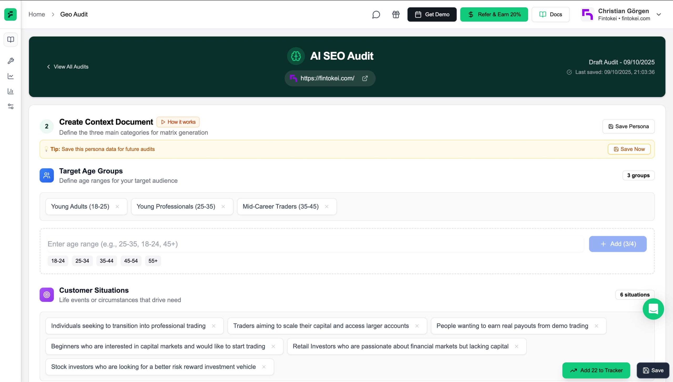The height and width of the screenshot is (382, 673).
Task: Click the Save Persona button
Action: 628,126
